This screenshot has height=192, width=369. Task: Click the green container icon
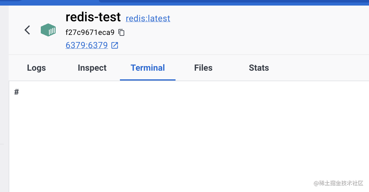click(48, 30)
